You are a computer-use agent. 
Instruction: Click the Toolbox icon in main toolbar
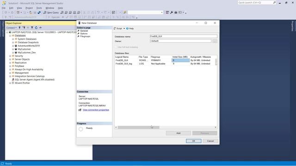point(176,12)
